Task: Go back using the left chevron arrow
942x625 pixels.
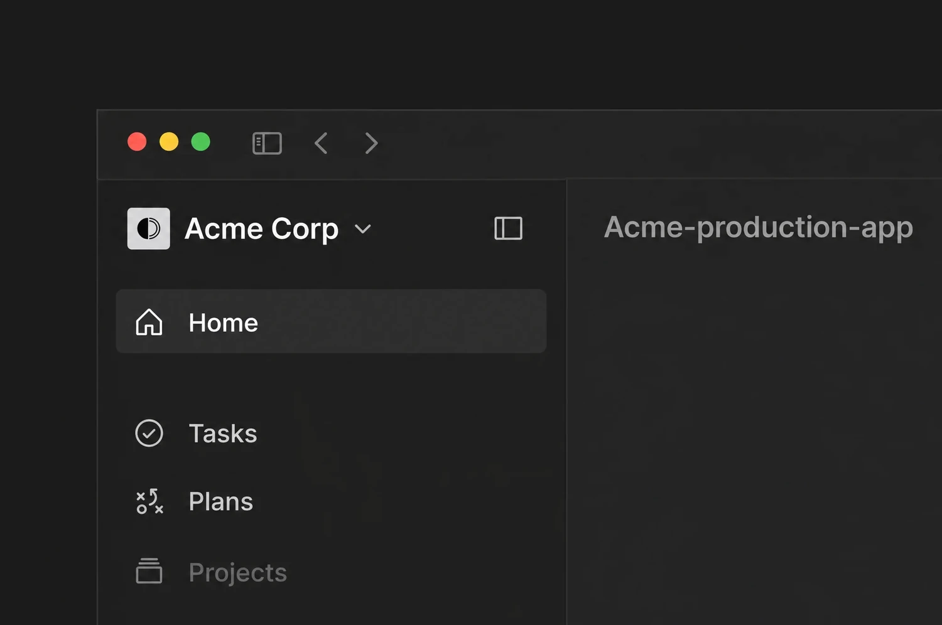Action: (x=321, y=143)
